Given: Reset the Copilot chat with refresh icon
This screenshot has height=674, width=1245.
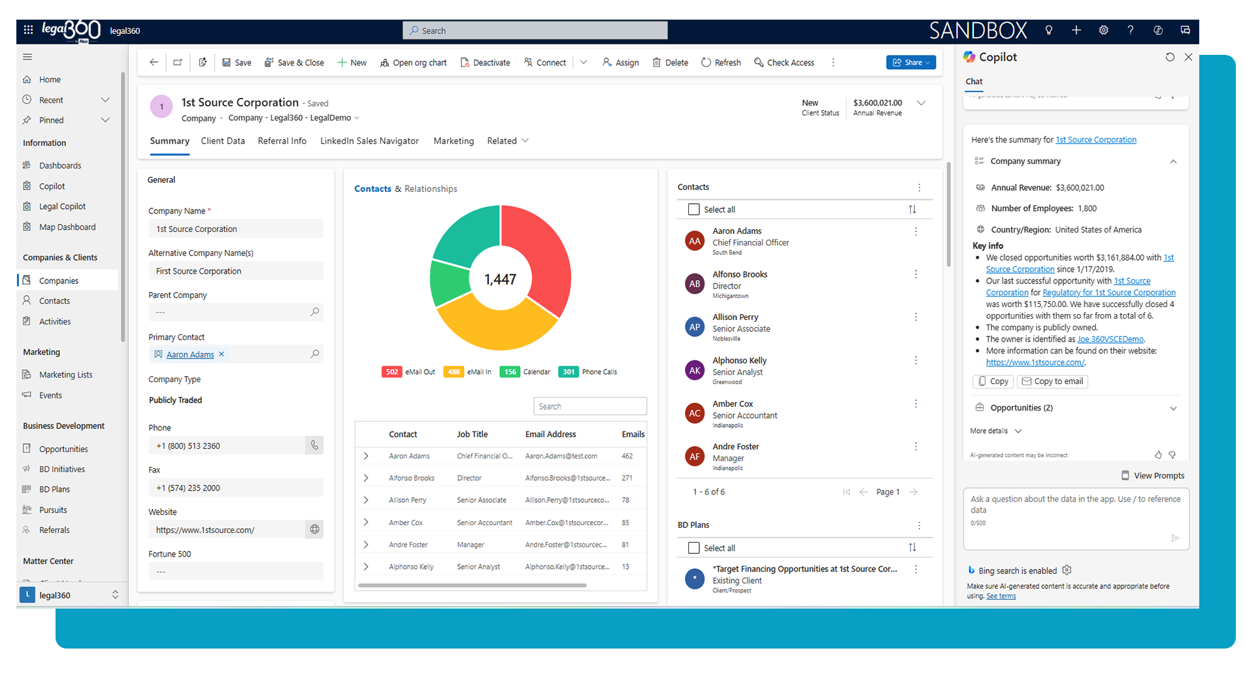Looking at the screenshot, I should click(x=1170, y=57).
